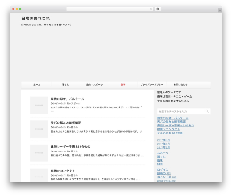Click the red close window button
232x196 pixels.
click(x=13, y=9)
